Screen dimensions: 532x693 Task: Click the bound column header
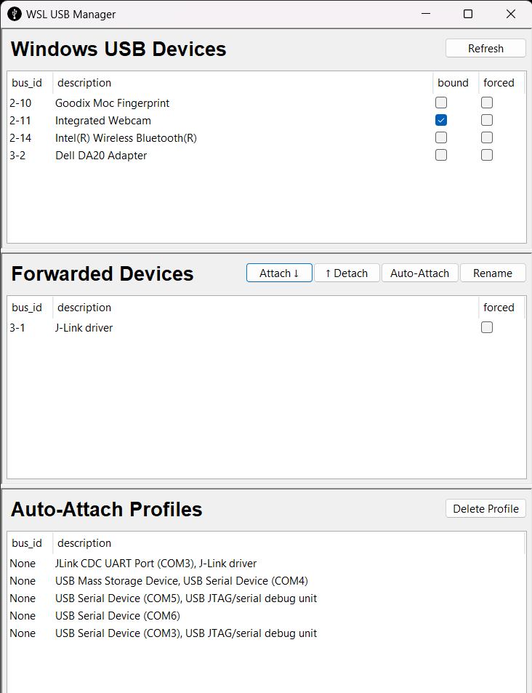pyautogui.click(x=456, y=83)
